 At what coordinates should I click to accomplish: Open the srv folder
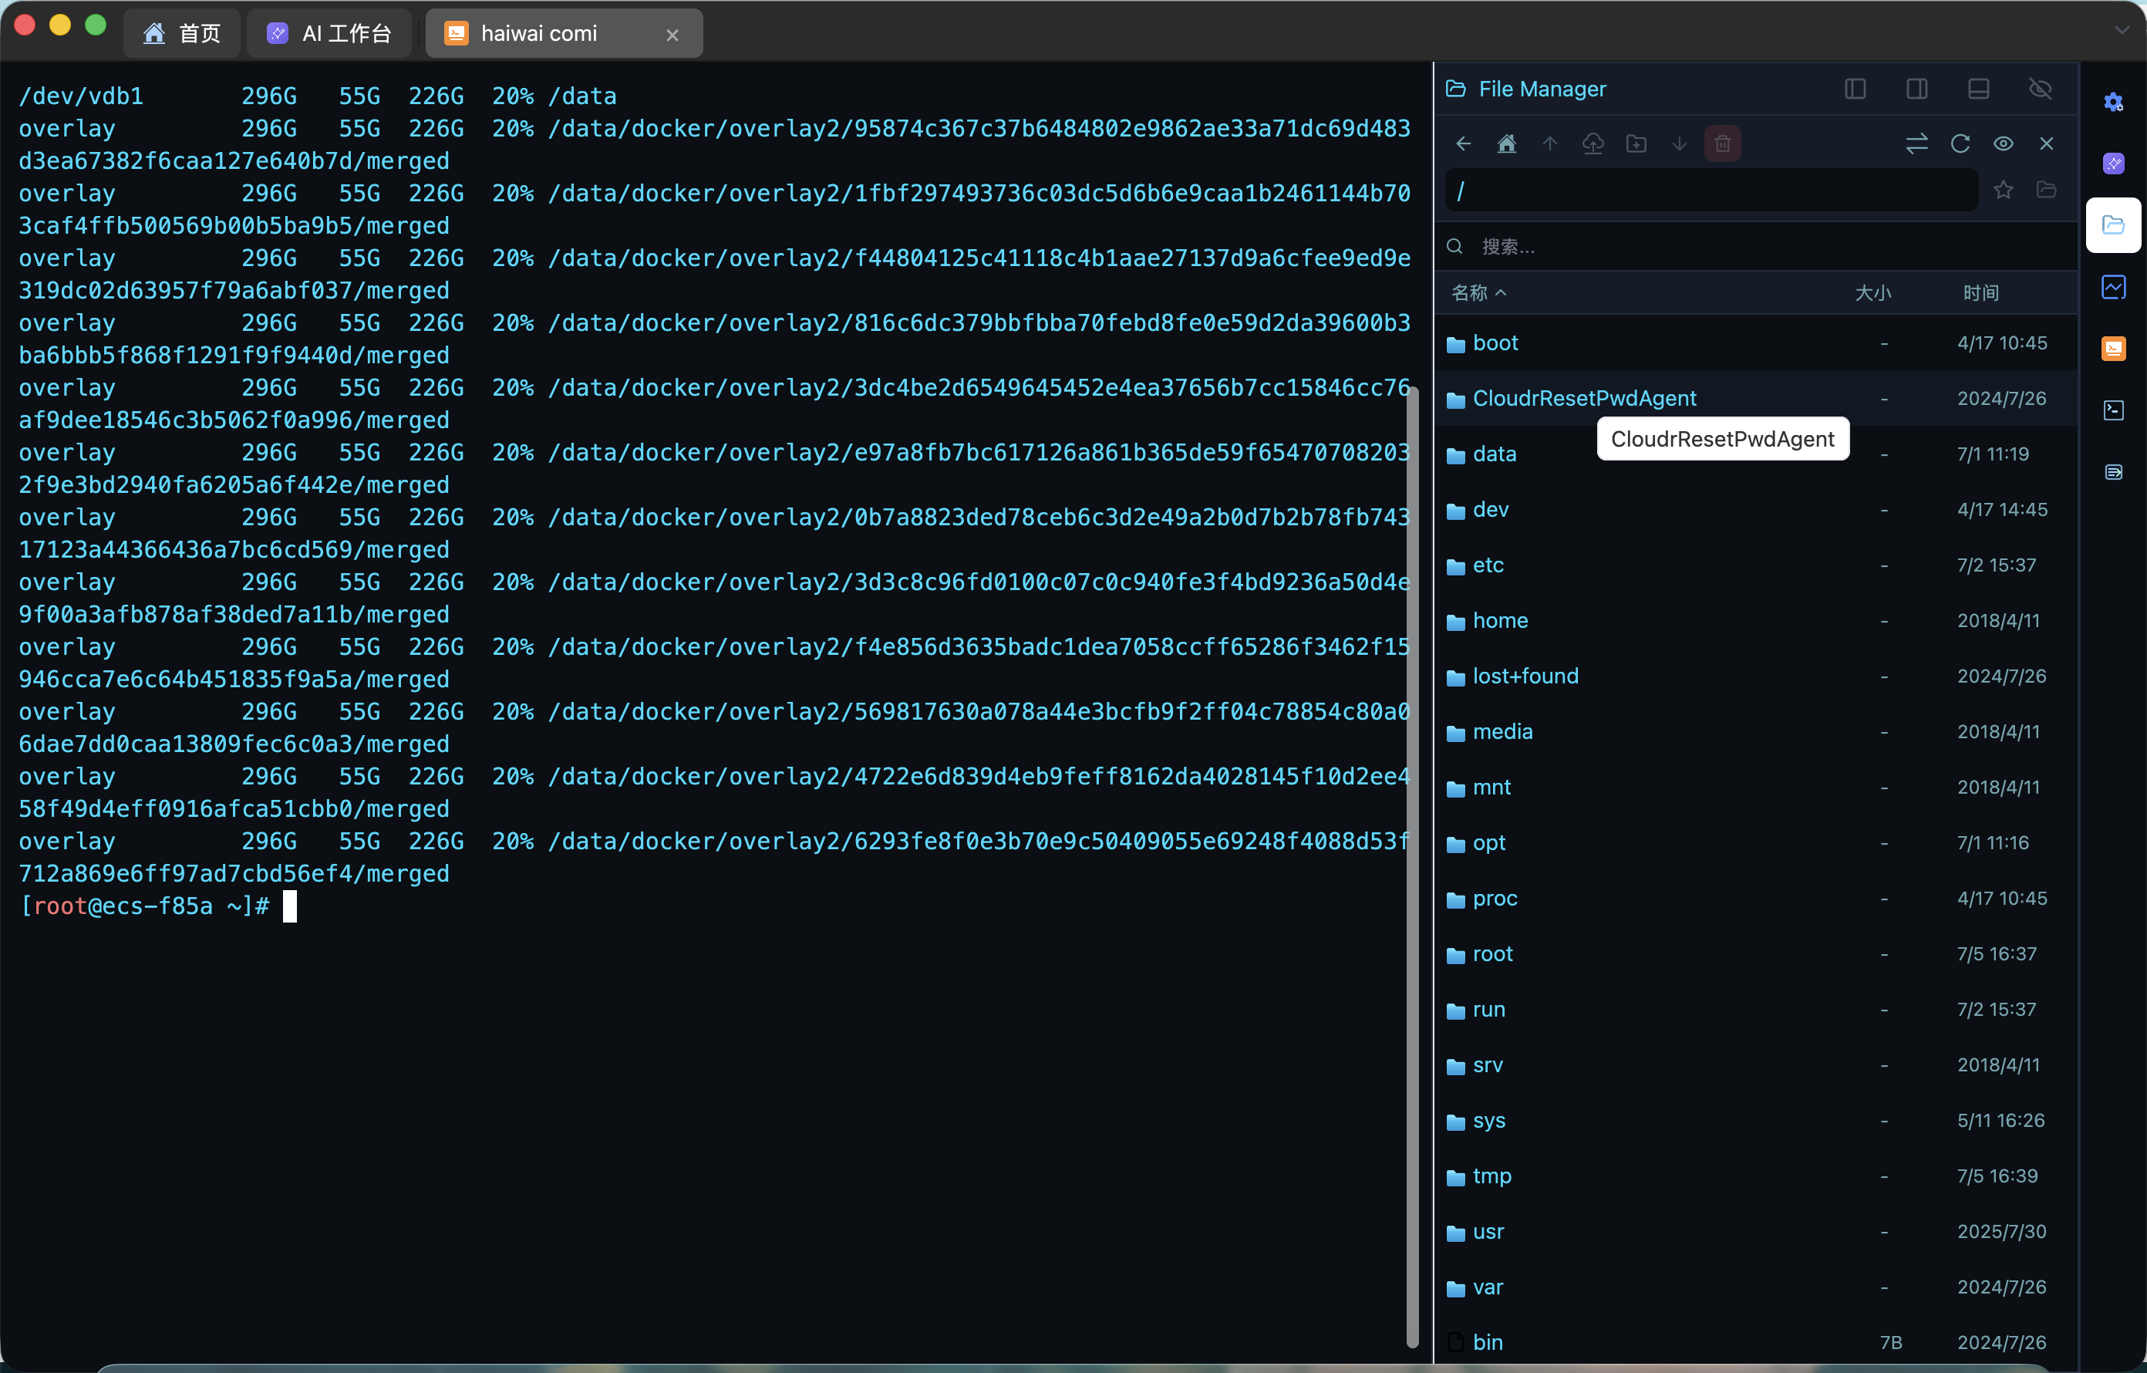pos(1757,1064)
